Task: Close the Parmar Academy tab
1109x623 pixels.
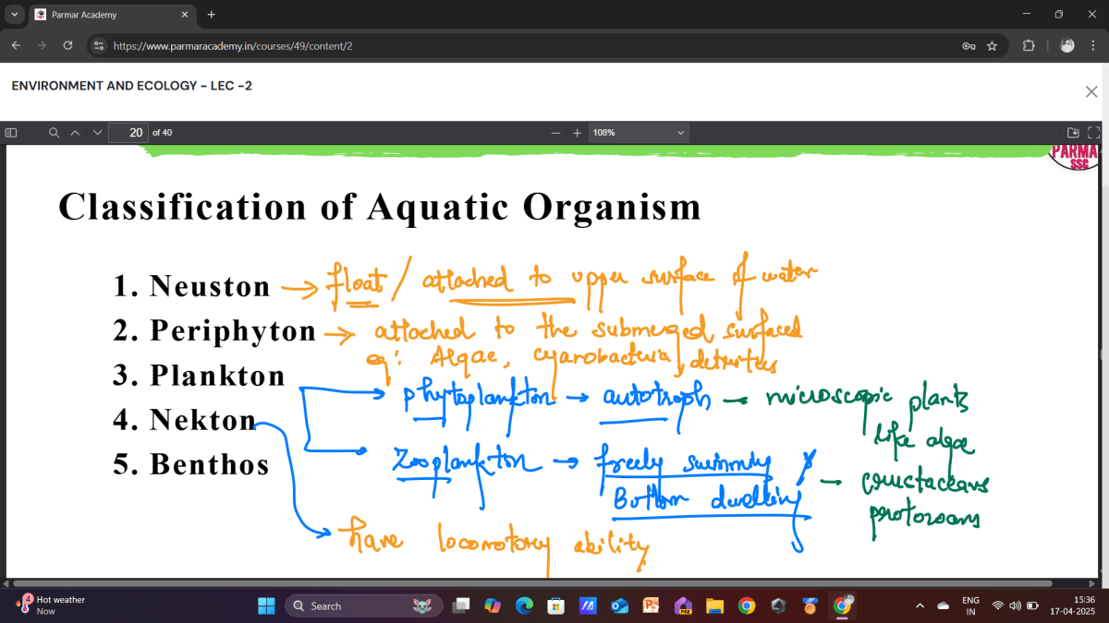Action: click(184, 15)
